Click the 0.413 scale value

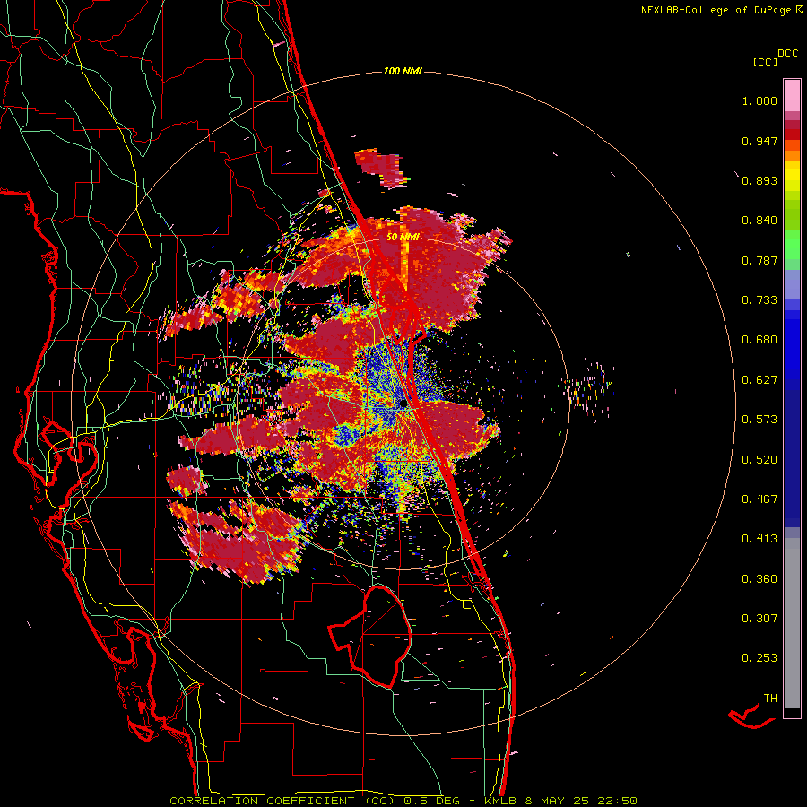click(x=759, y=539)
